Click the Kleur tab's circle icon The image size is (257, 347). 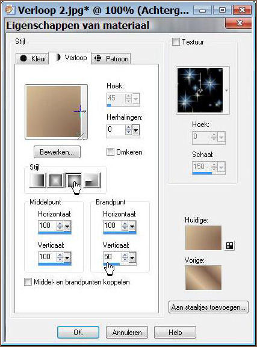[23, 58]
